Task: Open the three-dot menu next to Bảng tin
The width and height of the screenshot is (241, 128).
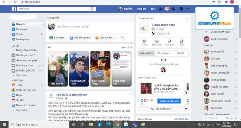Action: (41, 24)
